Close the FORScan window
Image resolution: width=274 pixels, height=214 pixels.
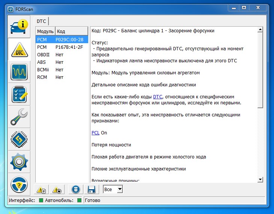pos(258,8)
